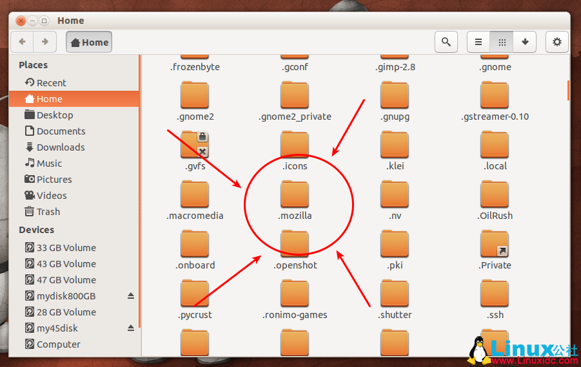The height and width of the screenshot is (367, 581).
Task: Switch to list view
Action: (478, 42)
